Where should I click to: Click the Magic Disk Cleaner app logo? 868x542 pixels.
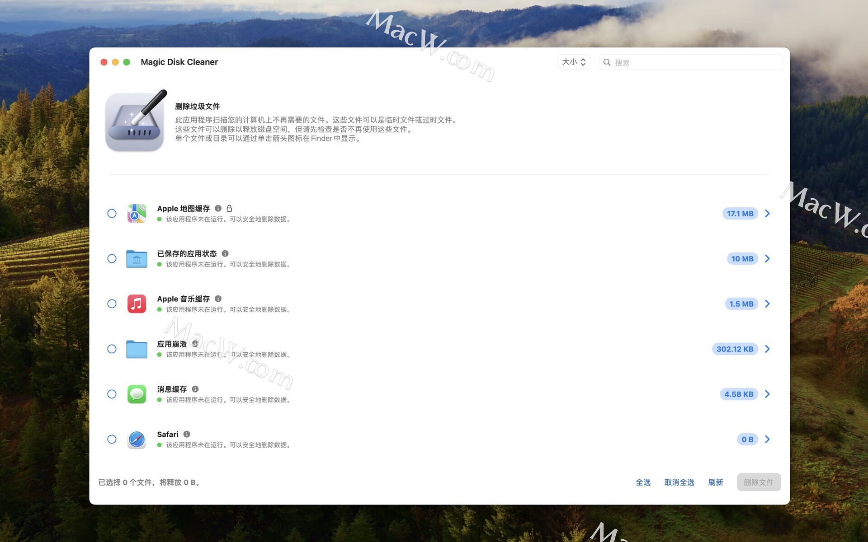(x=136, y=121)
